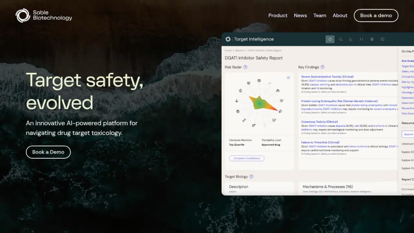This screenshot has height=233, width=414.
Task: Open the News menu item
Action: tap(300, 16)
